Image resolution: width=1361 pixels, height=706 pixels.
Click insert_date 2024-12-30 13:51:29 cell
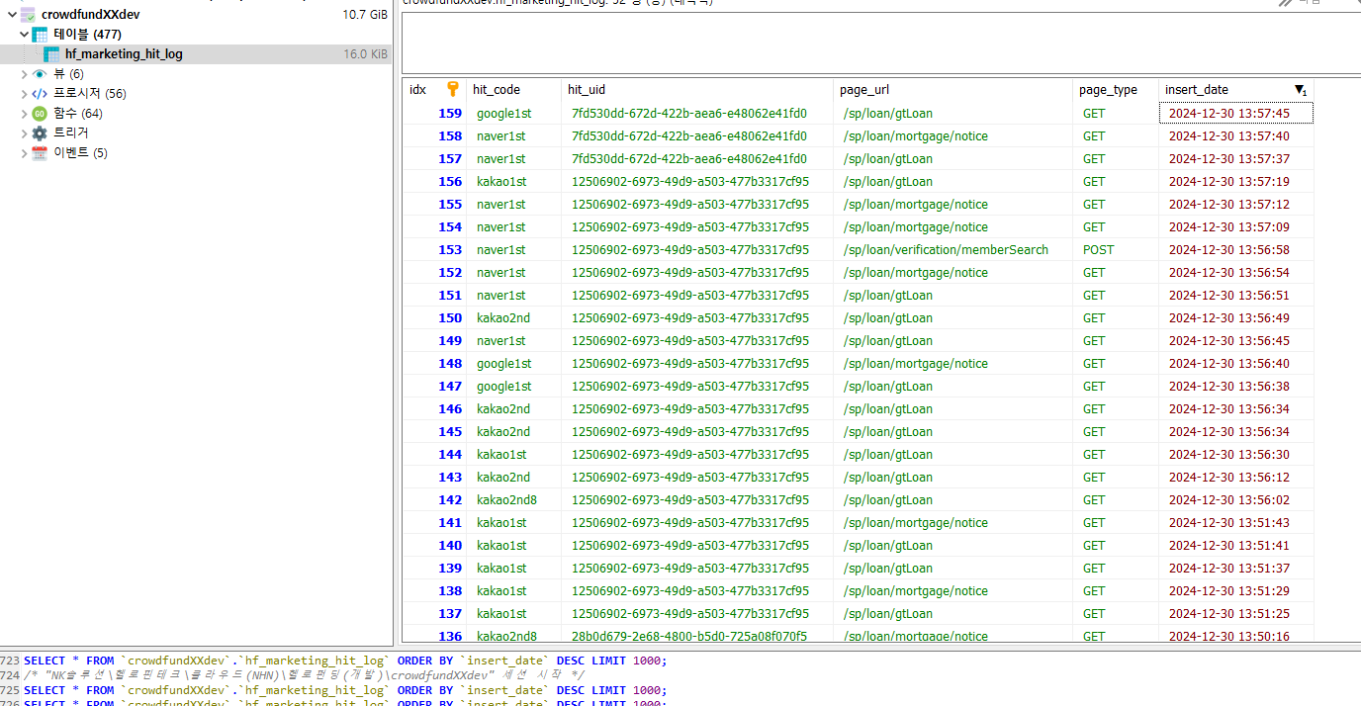point(1236,591)
